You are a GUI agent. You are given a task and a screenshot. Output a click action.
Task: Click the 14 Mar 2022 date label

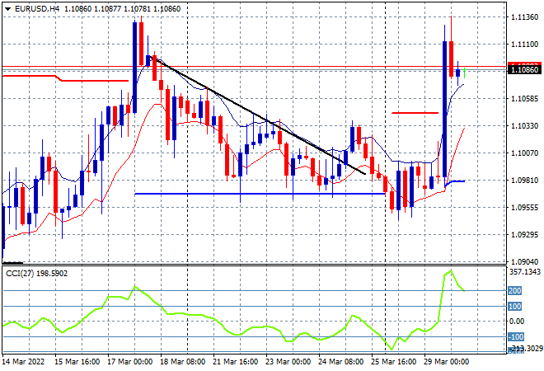tap(24, 362)
